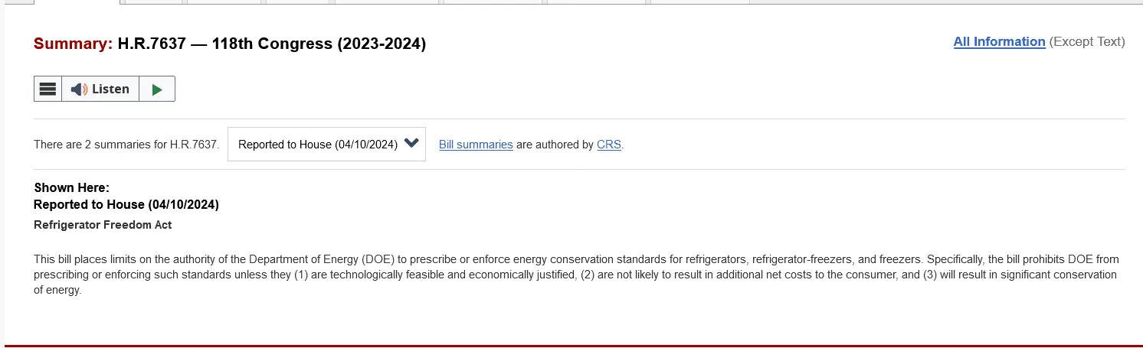
Task: Visit the CRS link
Action: [x=608, y=145]
